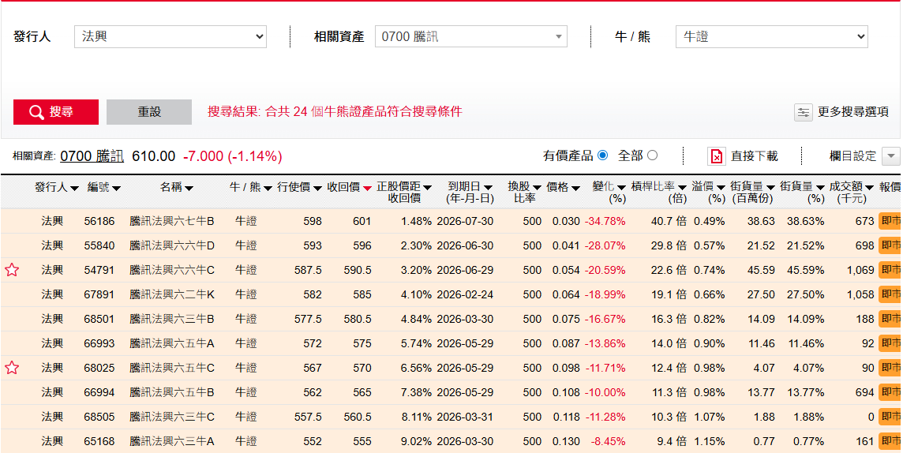Viewport: 903px width, 453px height.
Task: Click 即市 button in row 55840
Action: point(890,245)
